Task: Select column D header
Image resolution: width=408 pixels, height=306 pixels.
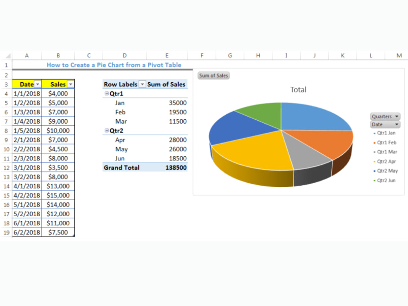Action: (x=124, y=55)
